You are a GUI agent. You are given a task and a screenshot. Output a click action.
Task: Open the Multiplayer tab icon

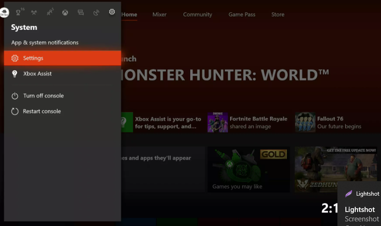[x=34, y=12]
